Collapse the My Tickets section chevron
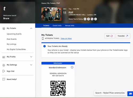Viewport: 133px width, 98px height. tap(31, 28)
